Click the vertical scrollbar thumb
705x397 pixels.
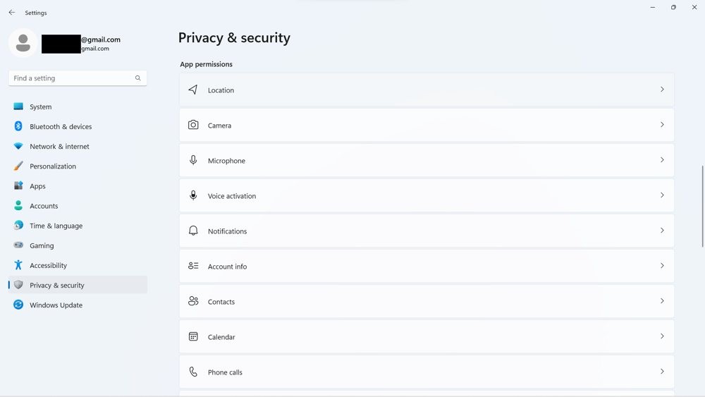(702, 207)
